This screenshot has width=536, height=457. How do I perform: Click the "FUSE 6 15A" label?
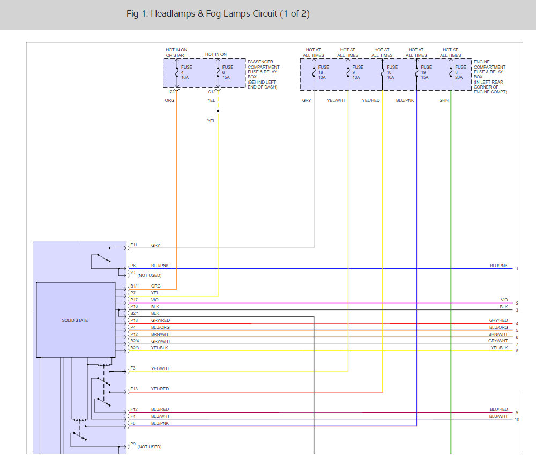(x=228, y=72)
